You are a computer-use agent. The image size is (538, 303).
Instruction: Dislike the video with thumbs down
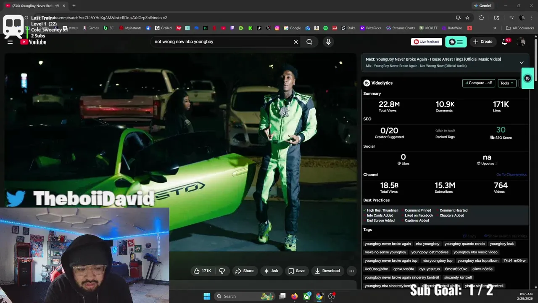coord(222,271)
